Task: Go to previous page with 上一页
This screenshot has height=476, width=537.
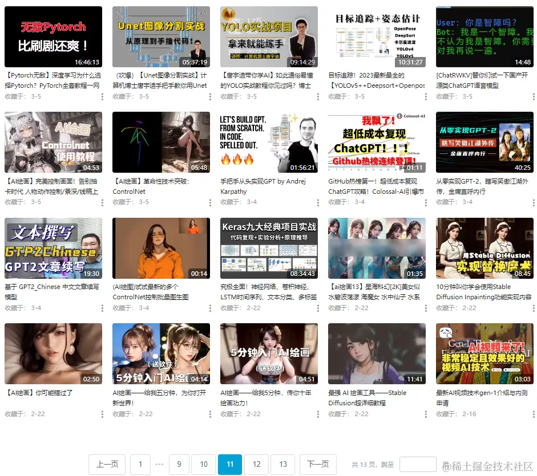Action: pyautogui.click(x=107, y=465)
